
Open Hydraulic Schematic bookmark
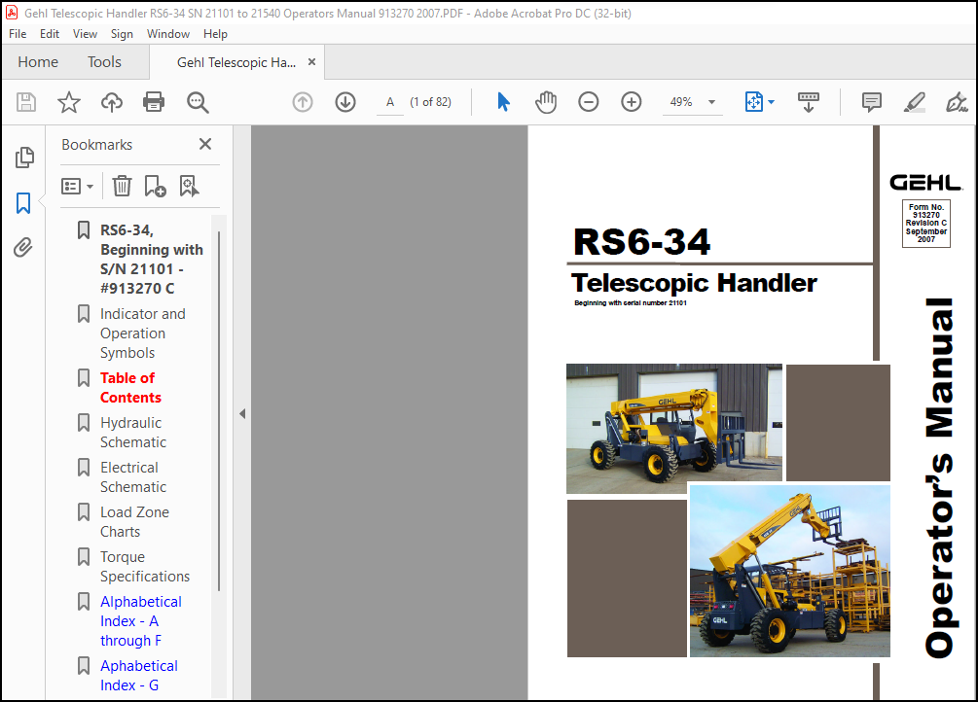coord(133,432)
